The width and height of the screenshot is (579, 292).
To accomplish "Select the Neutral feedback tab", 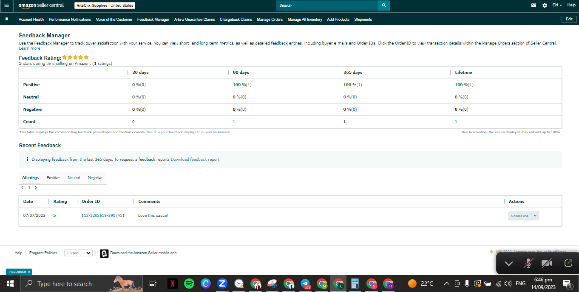I will coord(74,178).
